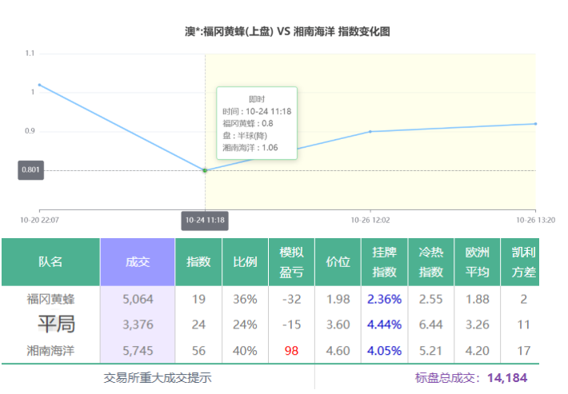Select the first data point at 10-20 22:07
The image size is (568, 394).
[39, 85]
